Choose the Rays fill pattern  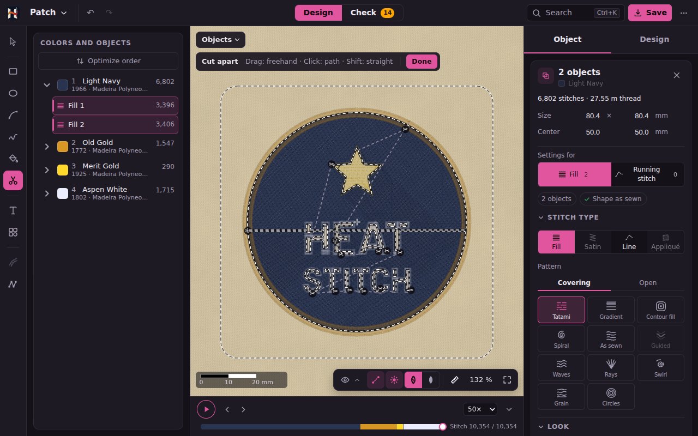point(611,367)
